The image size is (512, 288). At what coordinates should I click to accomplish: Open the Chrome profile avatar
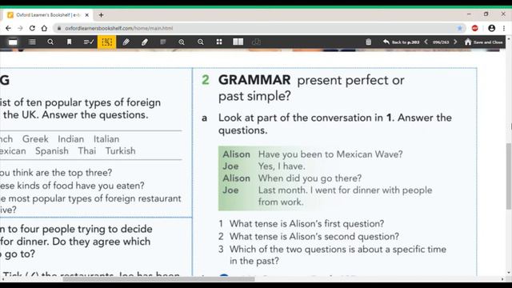point(491,29)
